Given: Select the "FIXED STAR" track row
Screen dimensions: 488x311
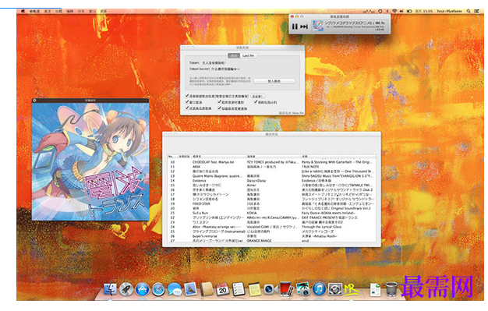Looking at the screenshot, I should (x=271, y=203).
